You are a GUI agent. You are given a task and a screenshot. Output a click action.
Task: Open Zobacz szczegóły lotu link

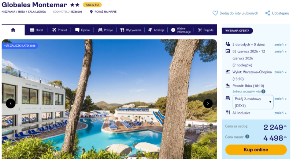coord(246,91)
